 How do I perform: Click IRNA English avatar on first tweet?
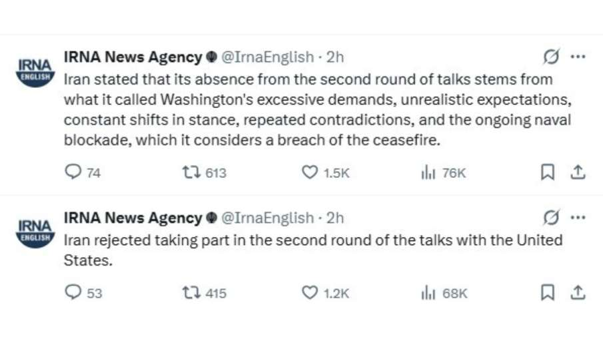(x=35, y=71)
